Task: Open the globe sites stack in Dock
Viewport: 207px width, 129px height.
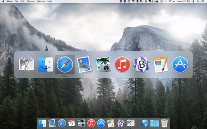Action: [x=145, y=123]
